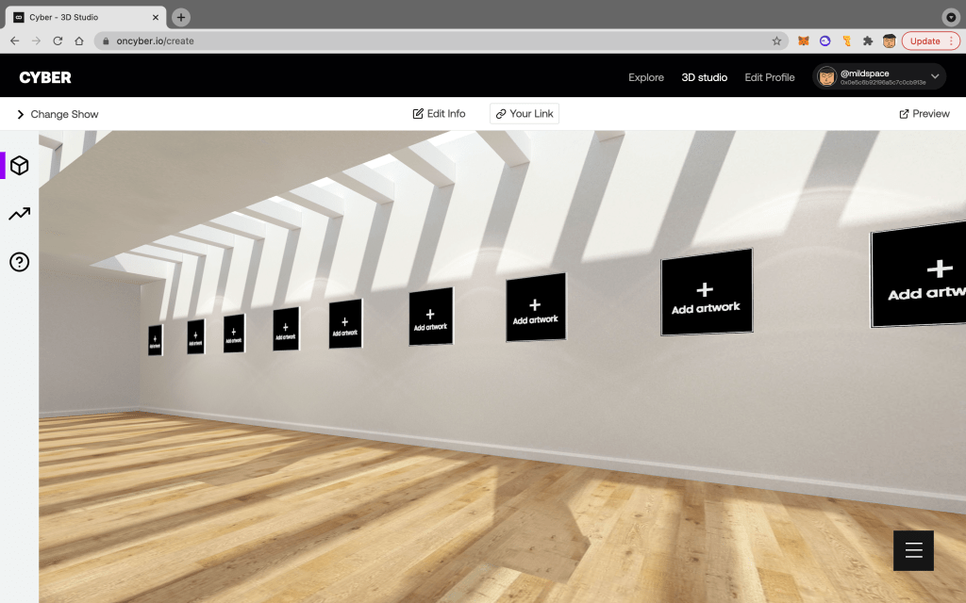Reload the page

(x=58, y=41)
